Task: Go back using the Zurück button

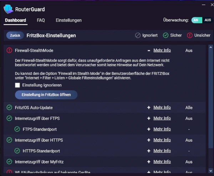Action: click(15, 36)
